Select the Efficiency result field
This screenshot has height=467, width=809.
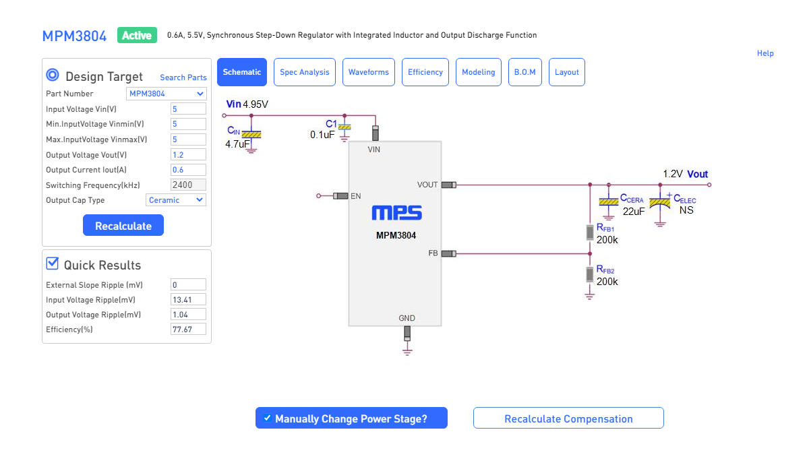click(188, 330)
